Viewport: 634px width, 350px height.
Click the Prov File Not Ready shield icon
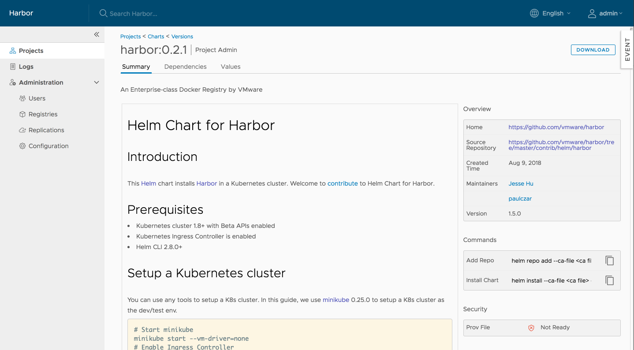531,328
